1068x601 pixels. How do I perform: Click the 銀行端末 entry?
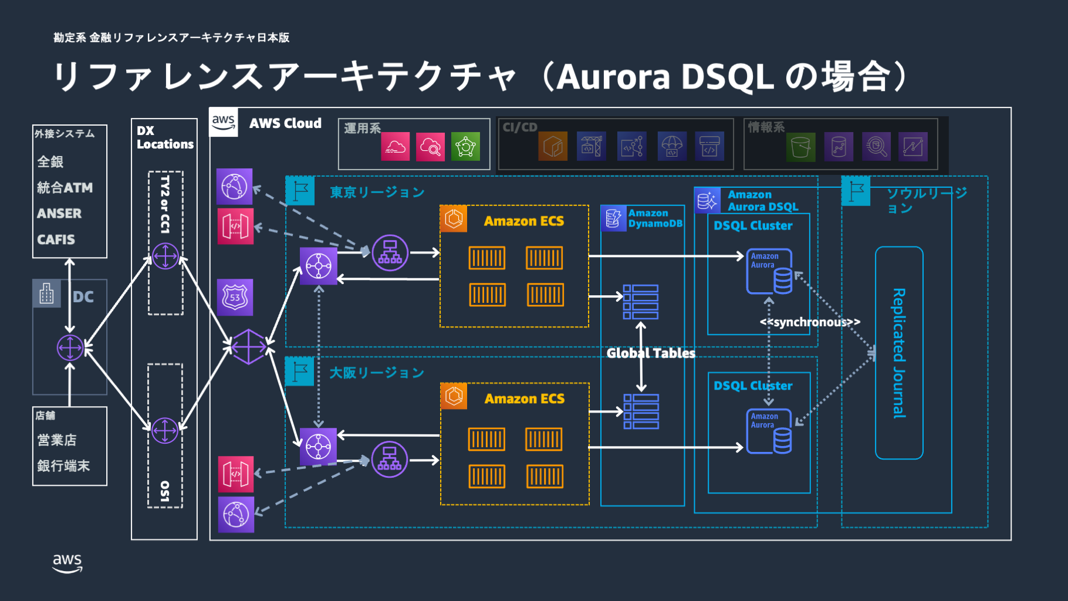pyautogui.click(x=63, y=466)
